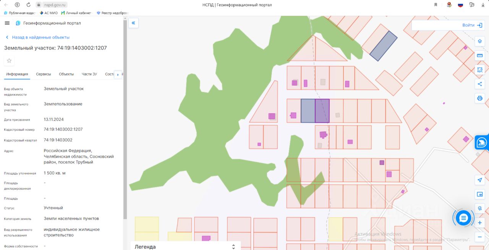Center map on my location
This screenshot has width=489, height=250.
(480, 180)
